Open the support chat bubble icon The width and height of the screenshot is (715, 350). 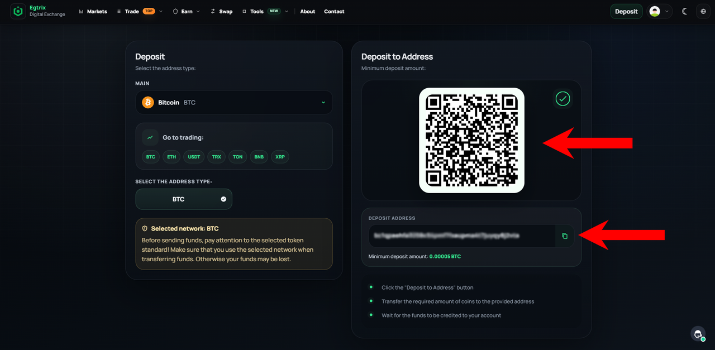[698, 334]
